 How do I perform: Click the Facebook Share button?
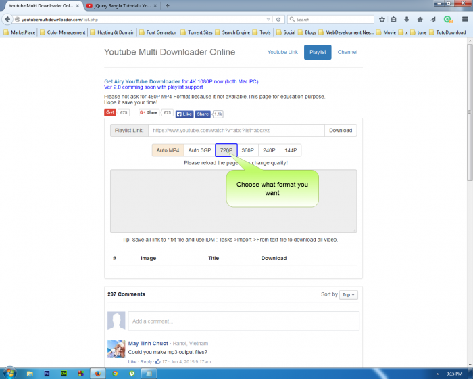tap(203, 114)
